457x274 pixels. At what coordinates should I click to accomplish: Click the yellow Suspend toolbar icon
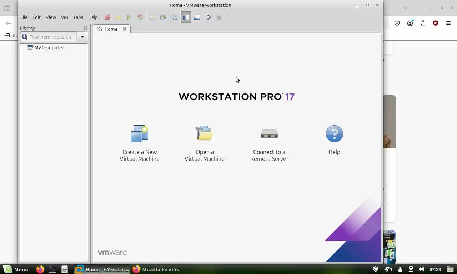[118, 17]
